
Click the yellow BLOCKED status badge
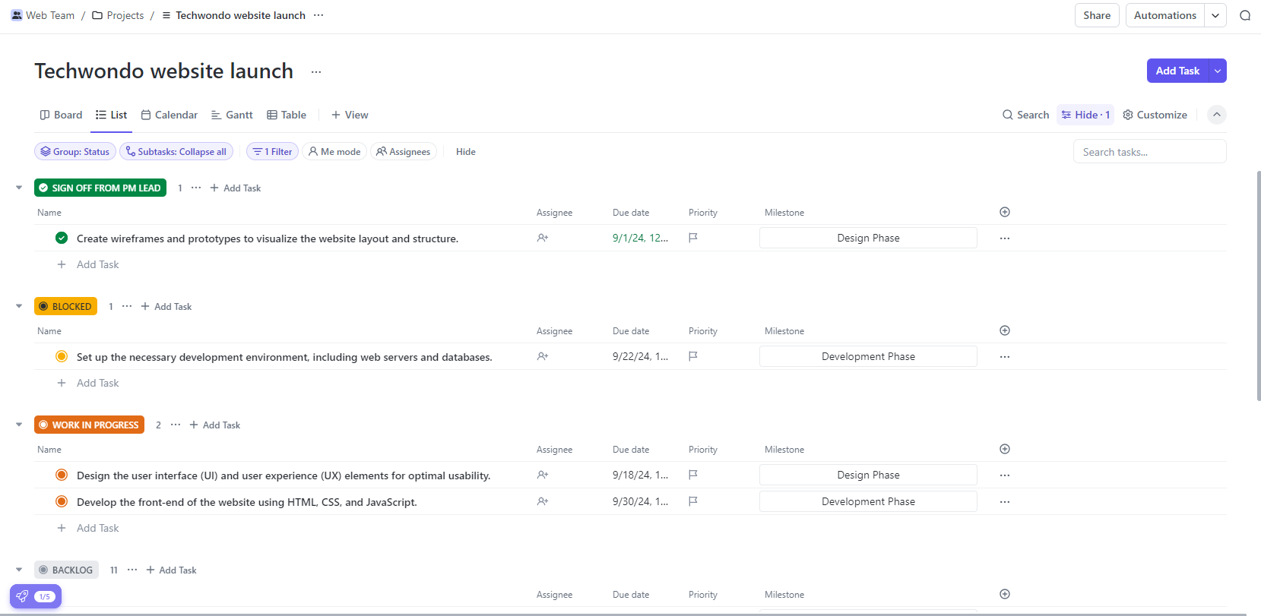65,306
